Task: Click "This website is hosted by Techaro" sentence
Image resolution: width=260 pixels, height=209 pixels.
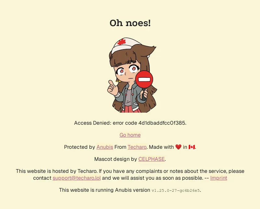Action: click(56, 171)
